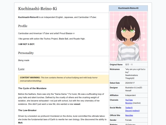Click the subheading The Law-Breaker
The width and height of the screenshot is (166, 125).
pos(27,110)
